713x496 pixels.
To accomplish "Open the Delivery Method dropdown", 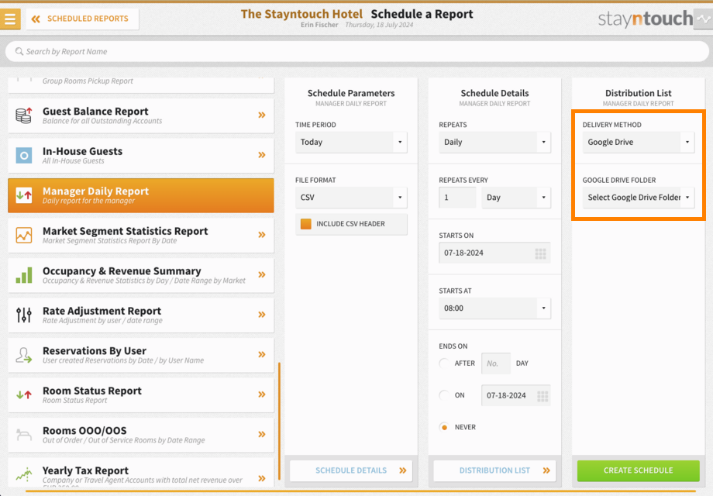I will (x=639, y=143).
